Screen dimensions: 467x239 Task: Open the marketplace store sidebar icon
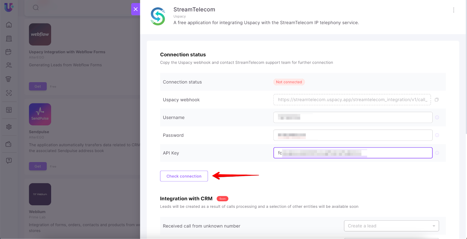click(9, 110)
